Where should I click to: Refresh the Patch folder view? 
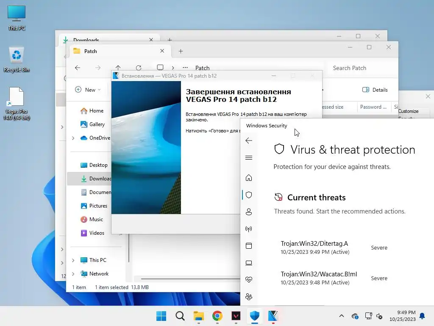(x=139, y=67)
